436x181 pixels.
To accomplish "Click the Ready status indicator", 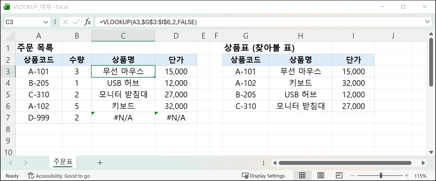I will (12, 176).
